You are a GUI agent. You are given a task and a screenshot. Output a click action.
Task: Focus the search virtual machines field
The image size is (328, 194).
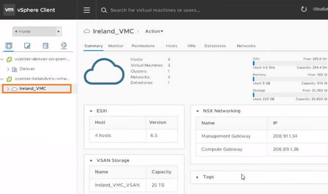point(155,10)
